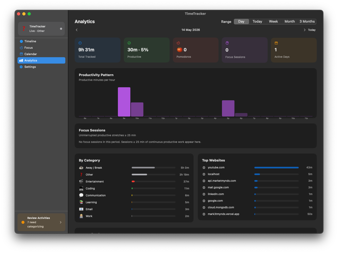
Task: Click the orange Review Activities warning icon
Action: pyautogui.click(x=23, y=222)
